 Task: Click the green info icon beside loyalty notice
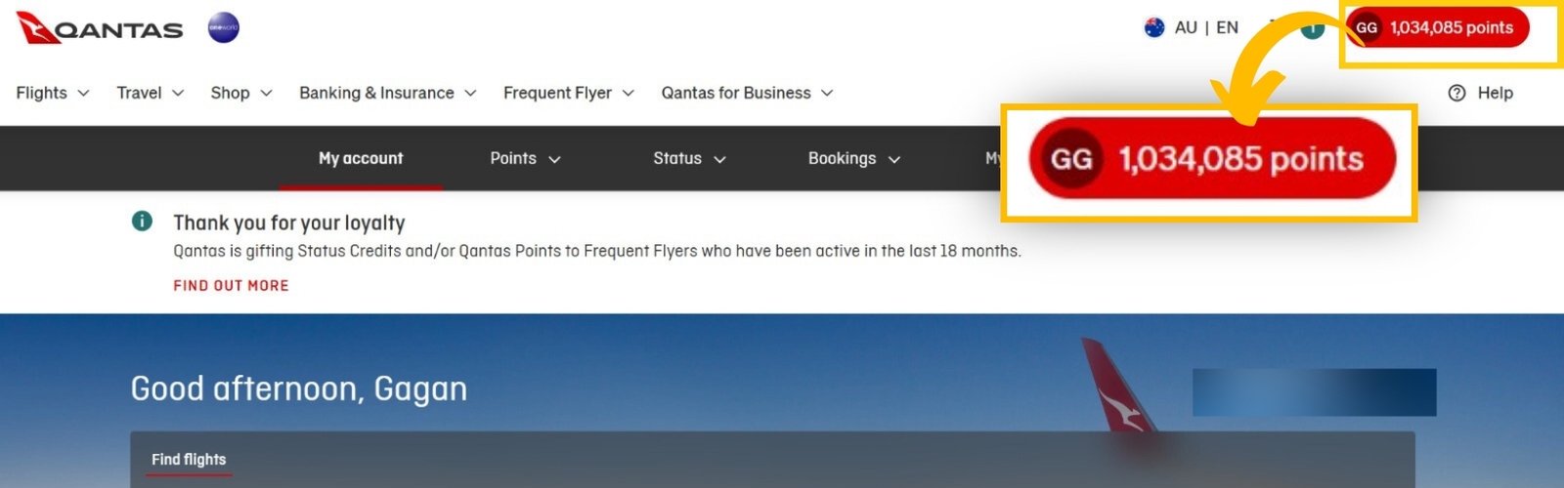[142, 222]
